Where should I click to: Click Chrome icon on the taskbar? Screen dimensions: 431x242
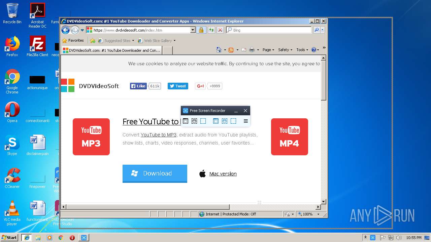(61, 238)
